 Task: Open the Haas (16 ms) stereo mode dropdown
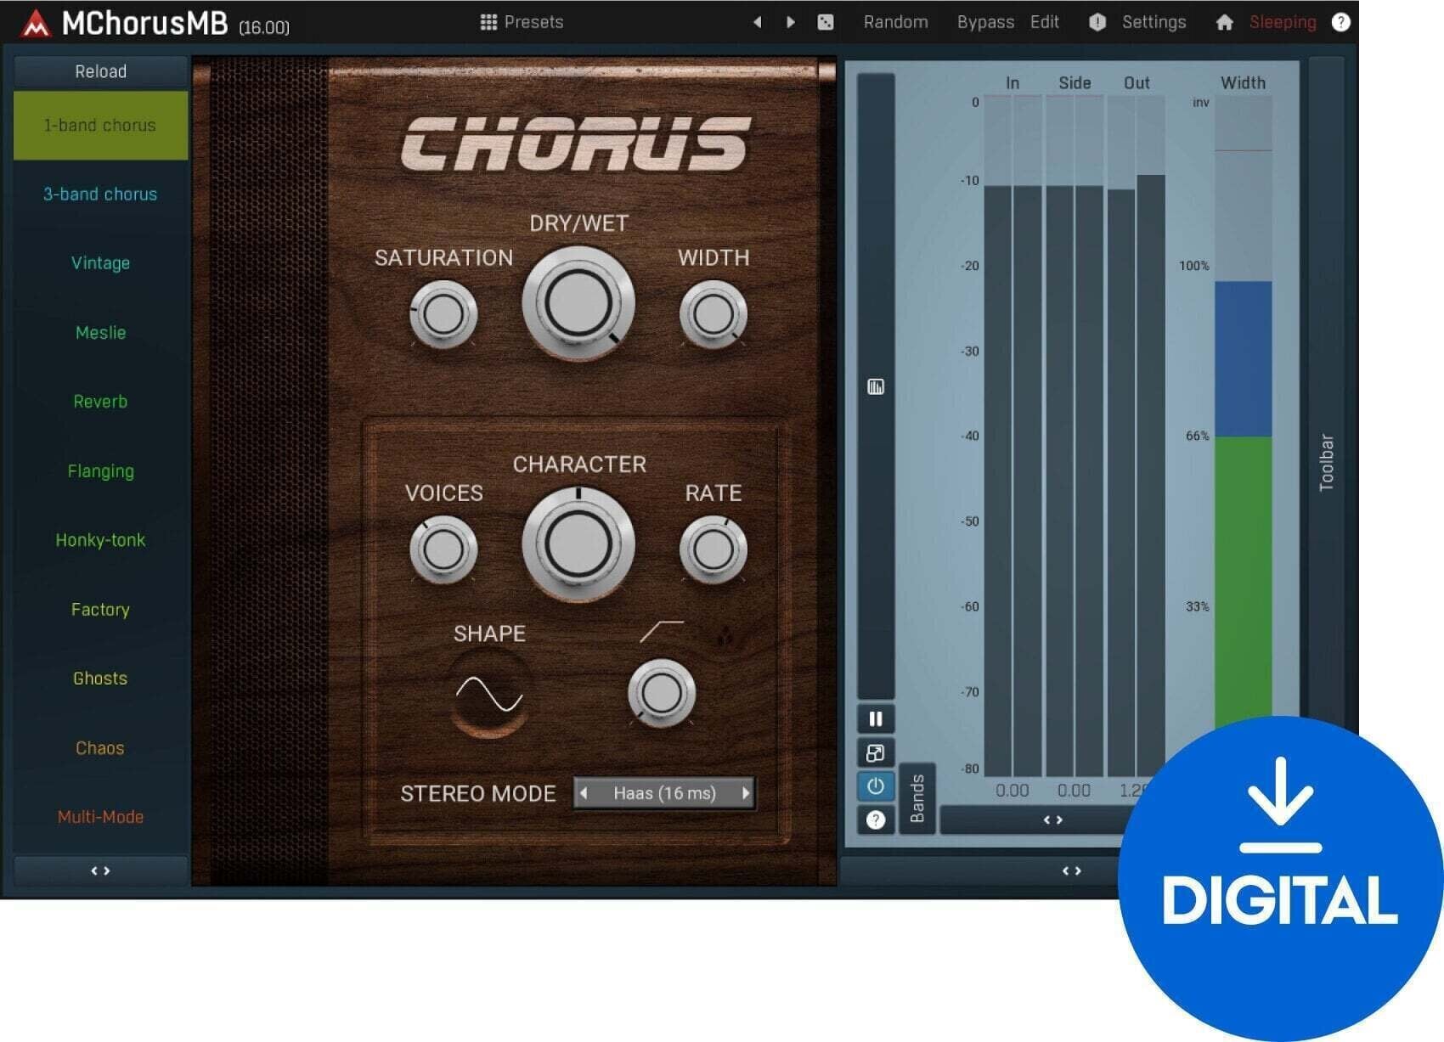pyautogui.click(x=664, y=793)
